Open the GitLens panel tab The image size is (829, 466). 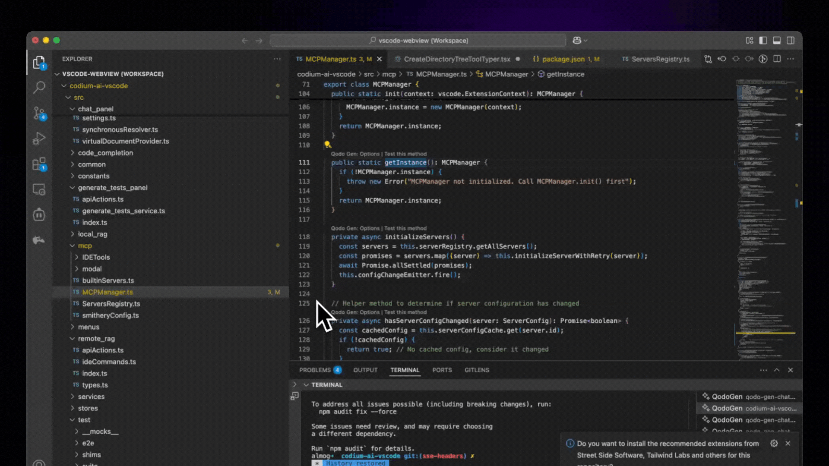point(477,370)
